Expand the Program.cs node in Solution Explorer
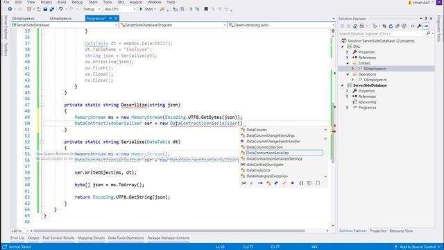Viewport: 444px width, 250px height. (x=348, y=108)
